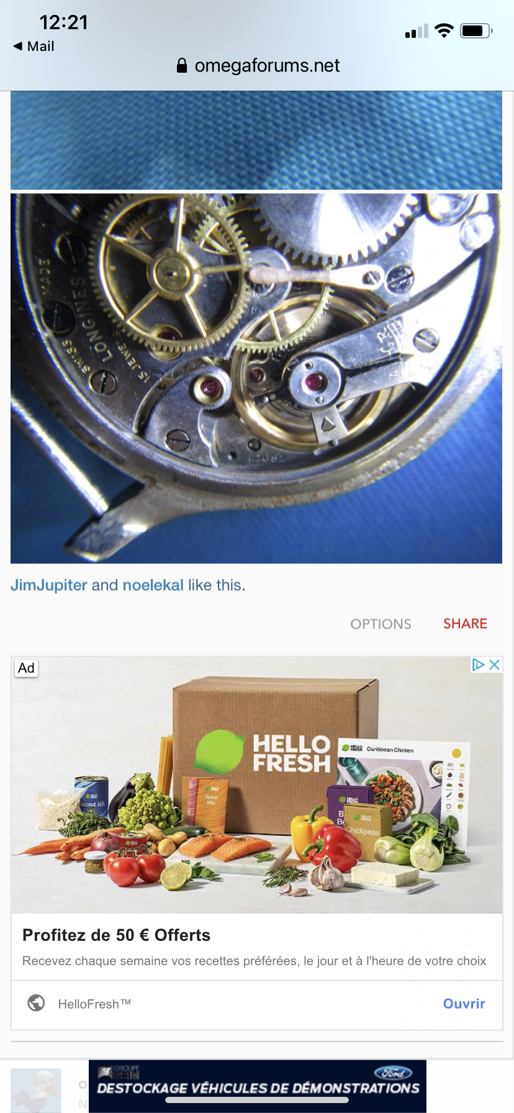
Task: Tap the cellular signal bars
Action: [x=417, y=31]
